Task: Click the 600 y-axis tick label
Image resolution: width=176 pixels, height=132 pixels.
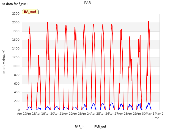Action: tap(17, 84)
